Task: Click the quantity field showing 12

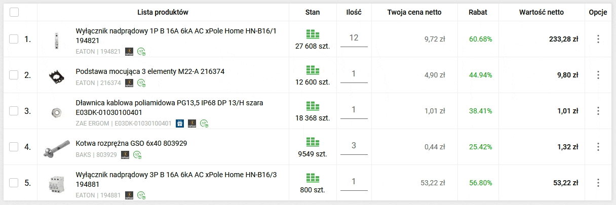Action: [x=354, y=38]
